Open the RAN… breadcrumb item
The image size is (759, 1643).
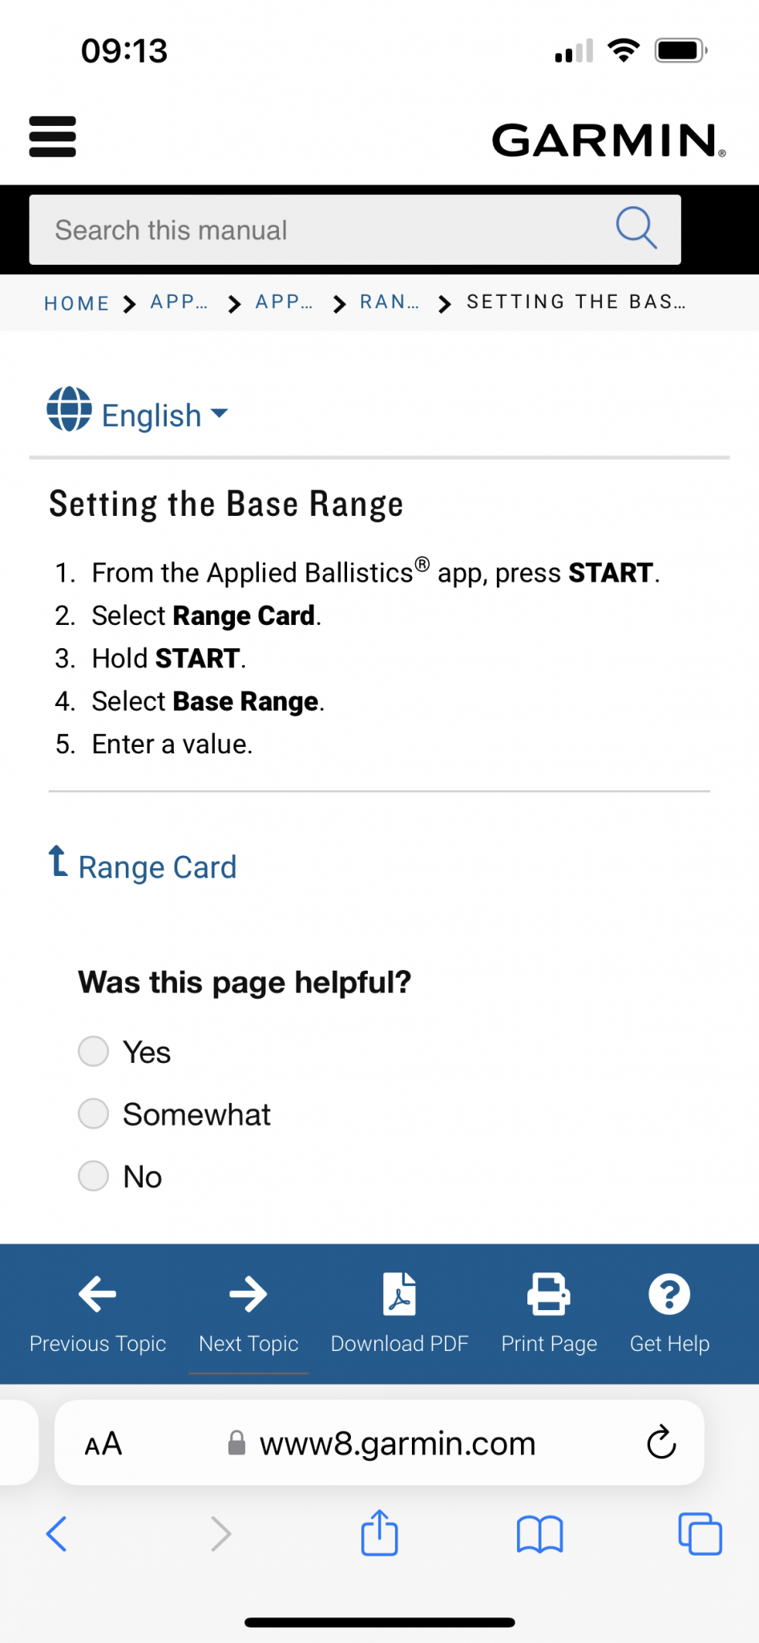point(390,302)
